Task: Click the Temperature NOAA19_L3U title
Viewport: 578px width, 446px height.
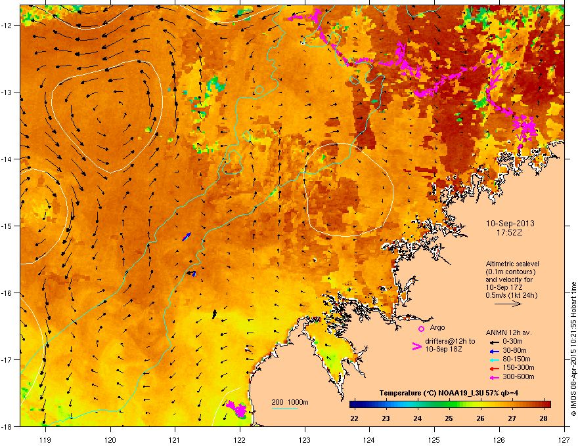Action: (449, 393)
